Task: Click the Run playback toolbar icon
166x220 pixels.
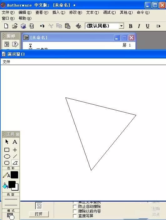Action: coord(158,26)
